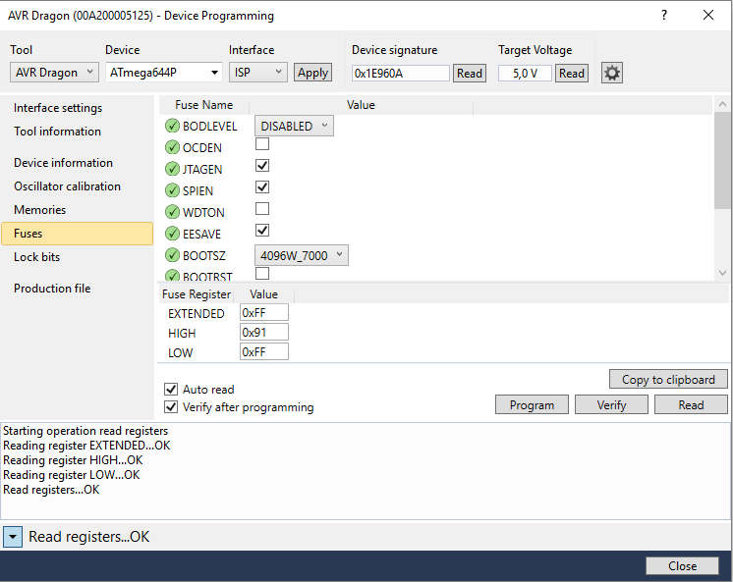Open the BOOTSZ dropdown showing 4096W_7000
The height and width of the screenshot is (582, 733).
pos(302,255)
